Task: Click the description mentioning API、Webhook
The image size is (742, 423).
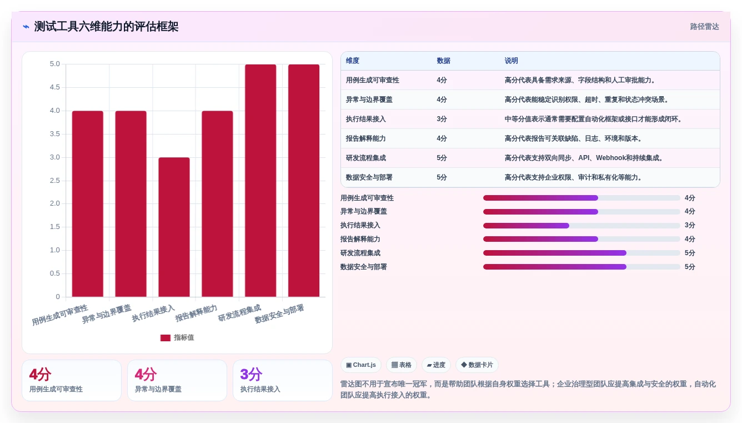Action: tap(585, 158)
